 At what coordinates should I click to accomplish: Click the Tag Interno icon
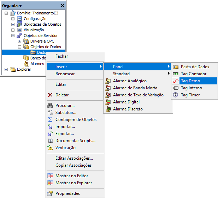coord(176,88)
